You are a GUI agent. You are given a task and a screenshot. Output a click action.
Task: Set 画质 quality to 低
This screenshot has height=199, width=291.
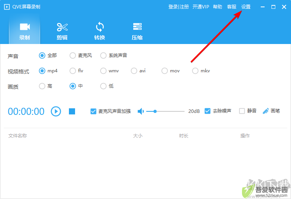(103, 86)
